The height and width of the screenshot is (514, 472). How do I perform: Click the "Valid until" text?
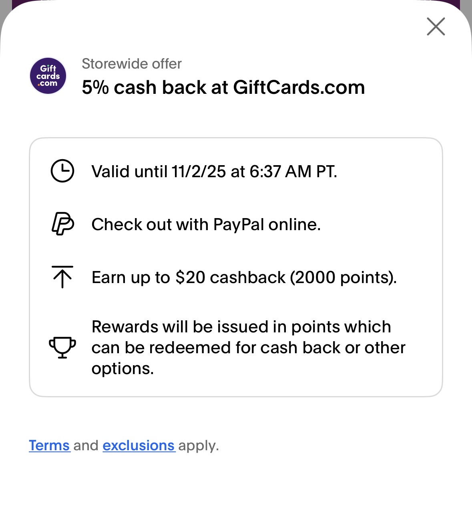click(129, 172)
